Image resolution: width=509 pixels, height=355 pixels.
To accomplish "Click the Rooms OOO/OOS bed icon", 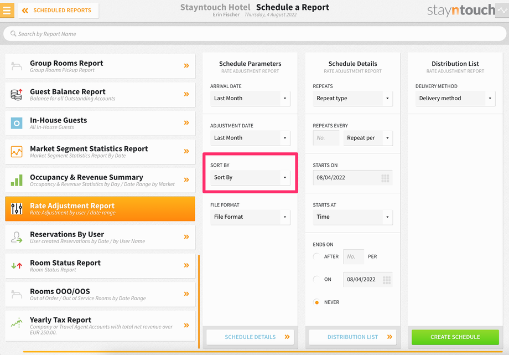I will pyautogui.click(x=17, y=294).
